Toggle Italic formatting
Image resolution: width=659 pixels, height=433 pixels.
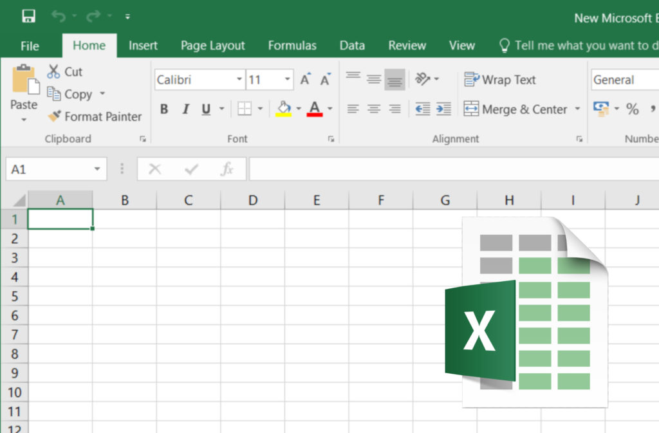click(185, 109)
